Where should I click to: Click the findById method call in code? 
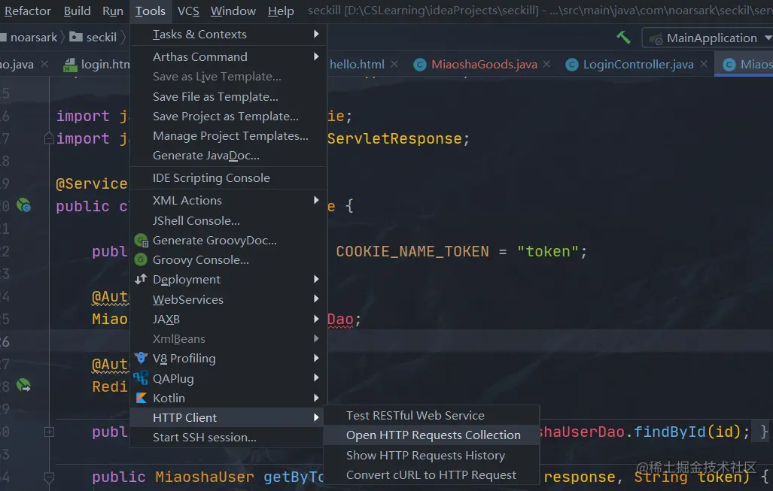click(669, 432)
